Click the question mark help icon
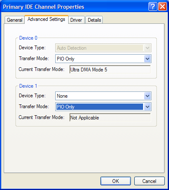The image size is (169, 190). [x=153, y=6]
